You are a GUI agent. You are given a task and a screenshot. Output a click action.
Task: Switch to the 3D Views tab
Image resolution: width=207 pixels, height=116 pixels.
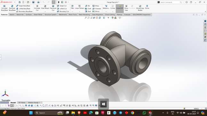tap(22, 103)
